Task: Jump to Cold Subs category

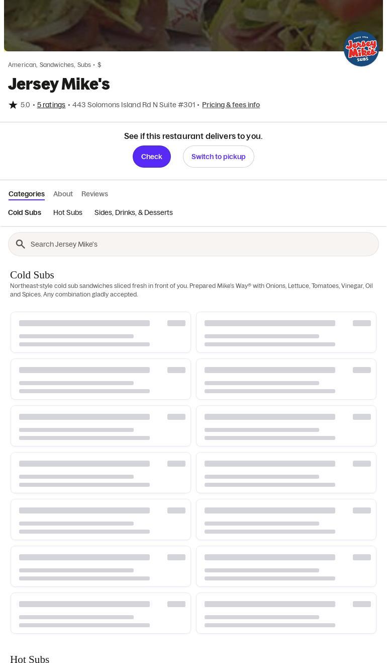Action: coord(25,212)
